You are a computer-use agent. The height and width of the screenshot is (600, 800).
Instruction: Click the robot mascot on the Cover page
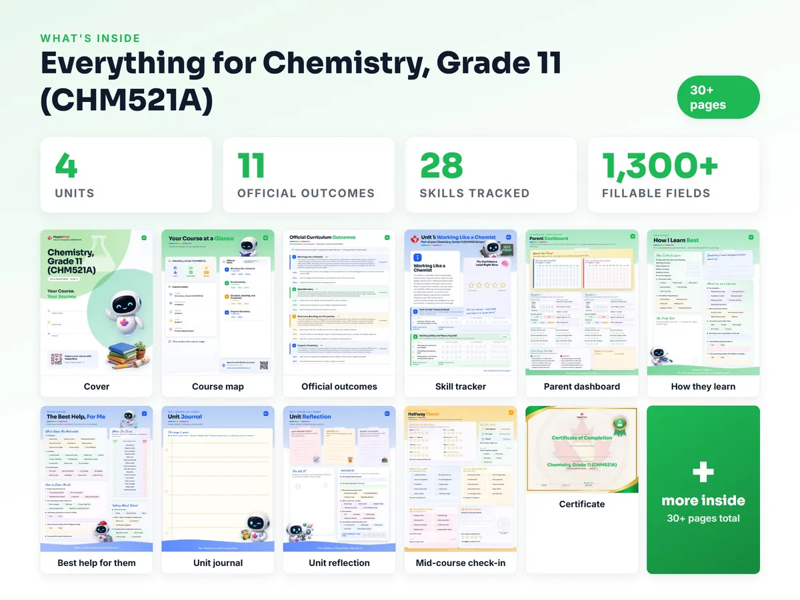pos(124,313)
